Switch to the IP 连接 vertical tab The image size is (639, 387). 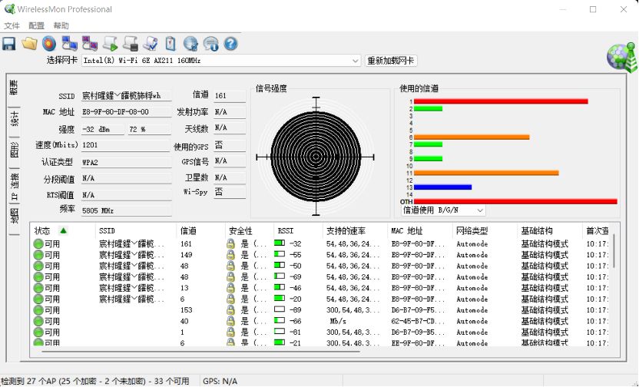14,187
